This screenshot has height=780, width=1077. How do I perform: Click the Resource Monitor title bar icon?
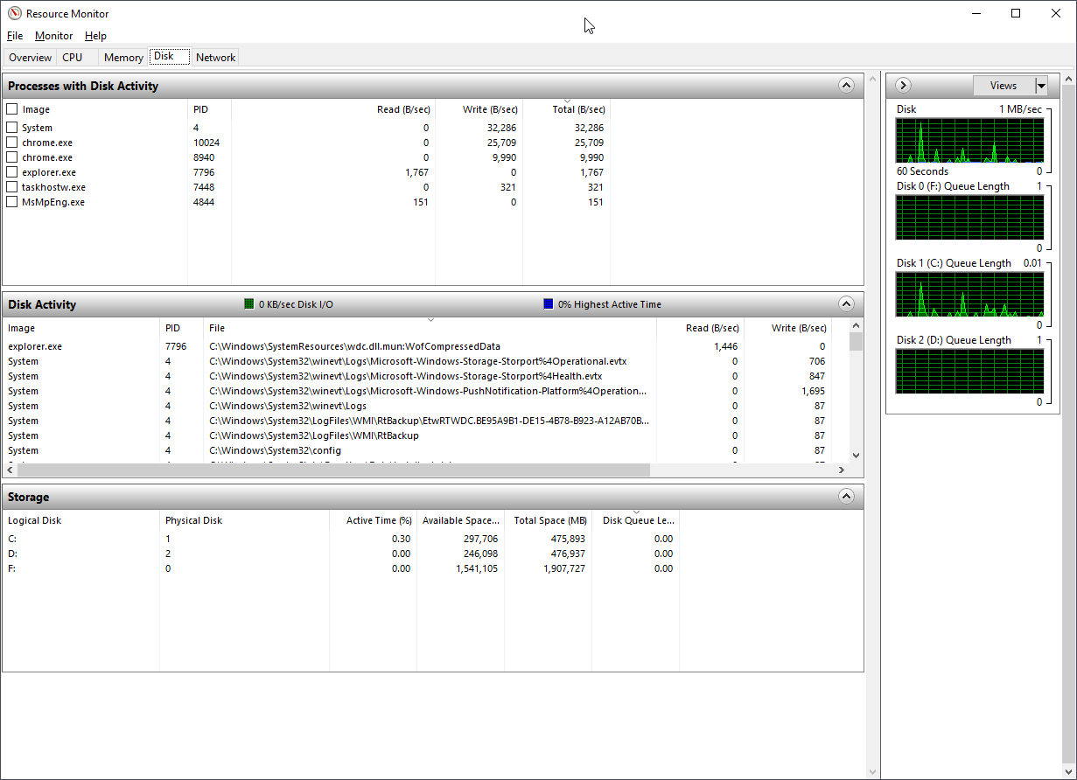15,13
